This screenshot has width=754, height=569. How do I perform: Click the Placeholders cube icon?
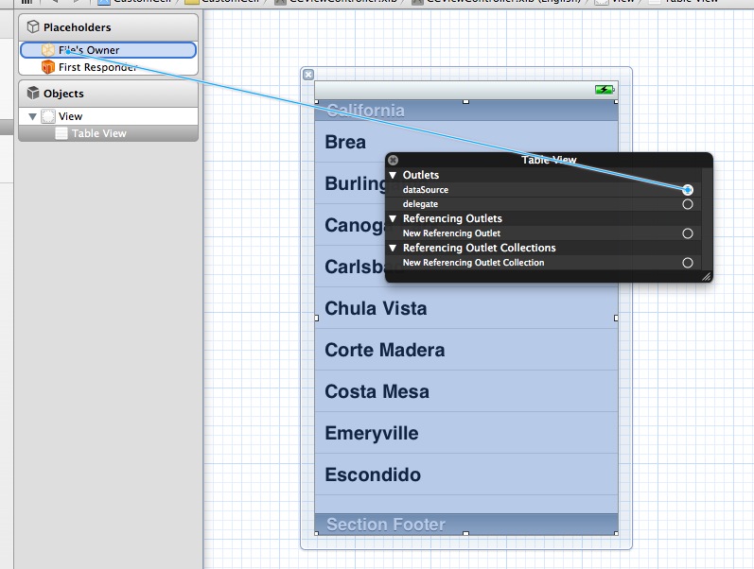(x=33, y=27)
